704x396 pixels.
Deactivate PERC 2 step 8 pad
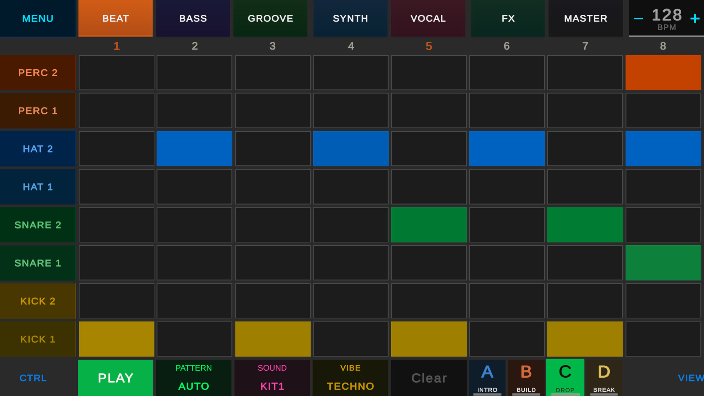pos(663,73)
